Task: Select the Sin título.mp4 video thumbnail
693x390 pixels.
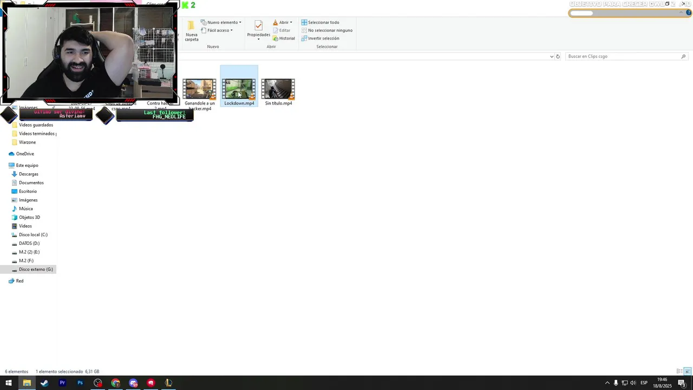Action: [x=278, y=89]
